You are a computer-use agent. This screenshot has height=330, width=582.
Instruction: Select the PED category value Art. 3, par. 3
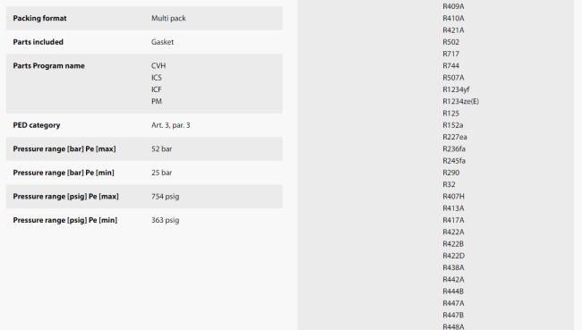[170, 125]
